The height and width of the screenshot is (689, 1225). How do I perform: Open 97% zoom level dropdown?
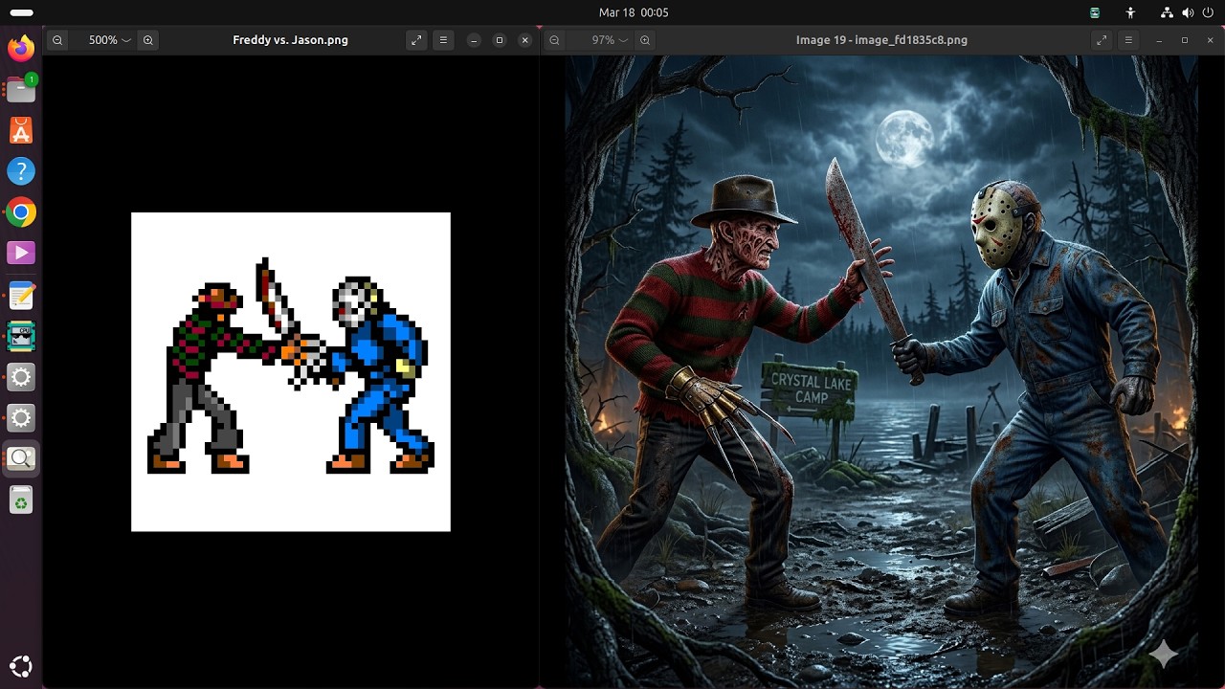610,40
